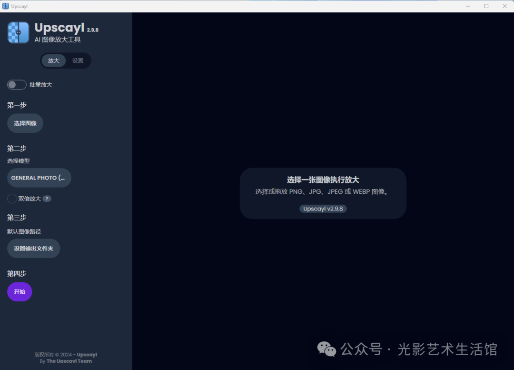Enable the 批量放大 batch upscale switch

coord(16,84)
